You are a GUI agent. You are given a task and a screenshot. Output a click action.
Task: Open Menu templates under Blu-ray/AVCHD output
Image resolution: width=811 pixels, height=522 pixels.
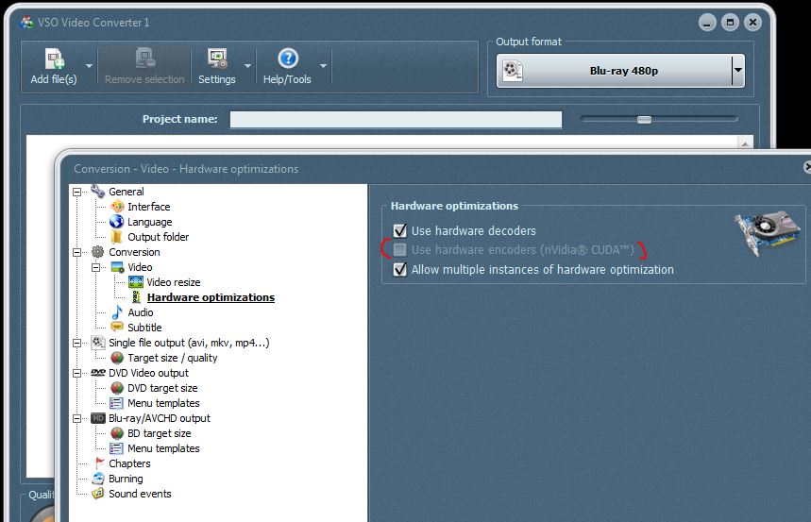pos(163,448)
